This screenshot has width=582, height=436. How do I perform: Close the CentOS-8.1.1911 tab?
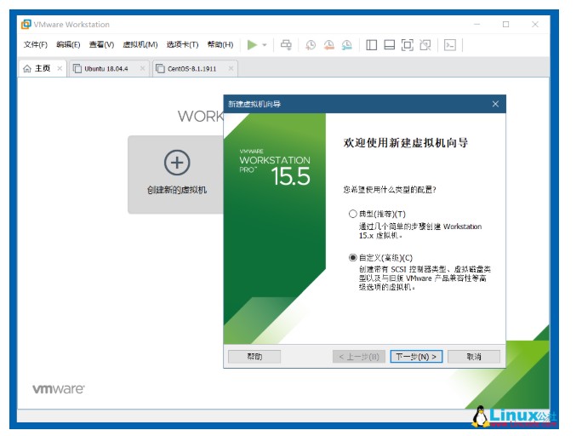pyautogui.click(x=231, y=68)
